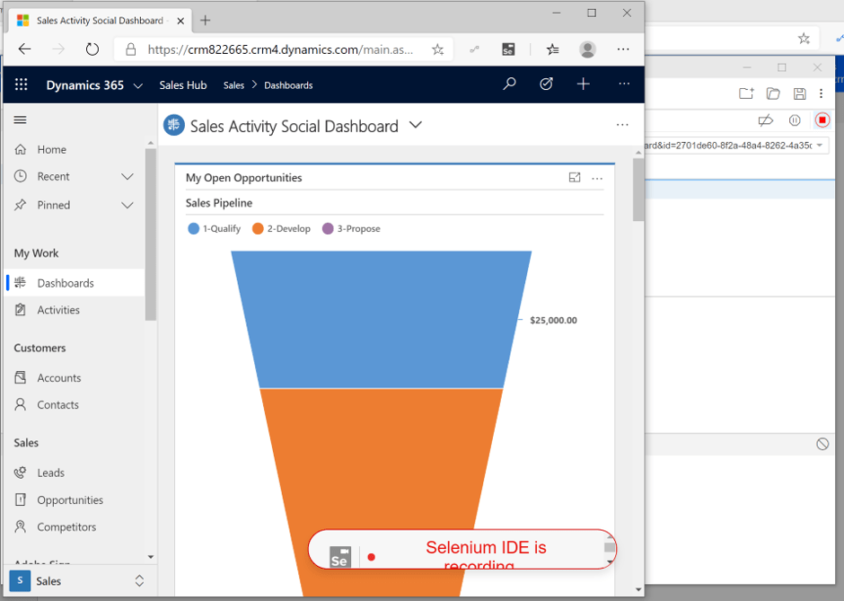This screenshot has width=844, height=601.
Task: Open browser settings and more menu
Action: [x=623, y=49]
